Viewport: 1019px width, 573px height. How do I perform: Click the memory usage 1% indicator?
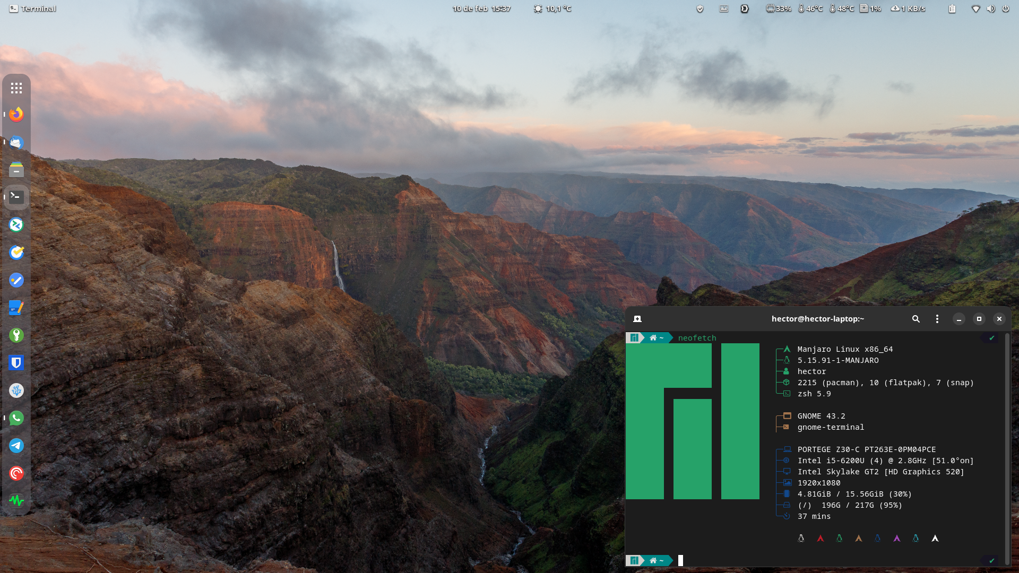(870, 8)
